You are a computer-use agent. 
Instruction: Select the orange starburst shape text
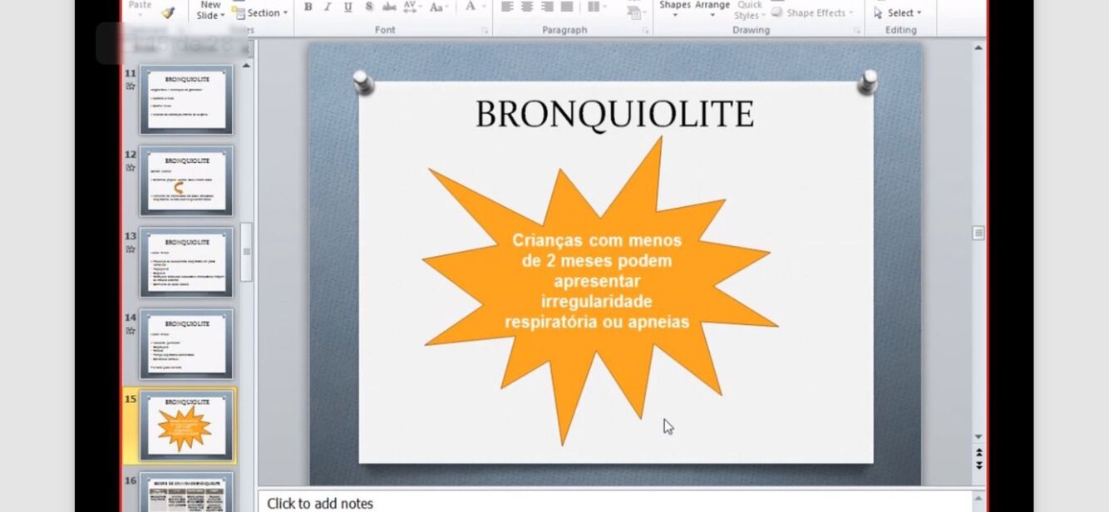(597, 281)
